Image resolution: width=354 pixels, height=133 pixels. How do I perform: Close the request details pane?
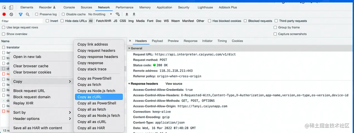[x=130, y=41]
